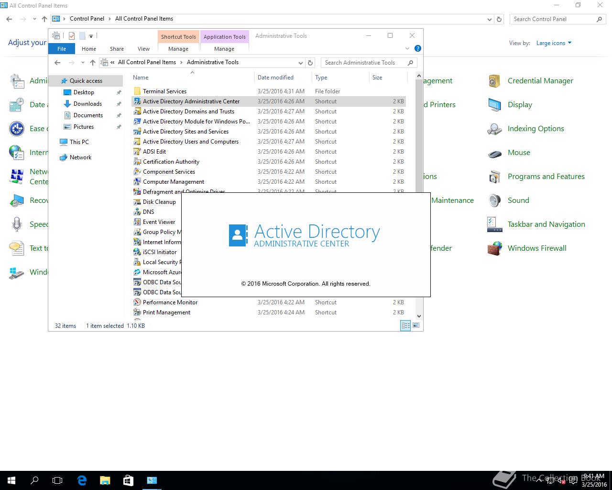
Task: Open Manage tab under Shortcut Tools
Action: click(178, 49)
